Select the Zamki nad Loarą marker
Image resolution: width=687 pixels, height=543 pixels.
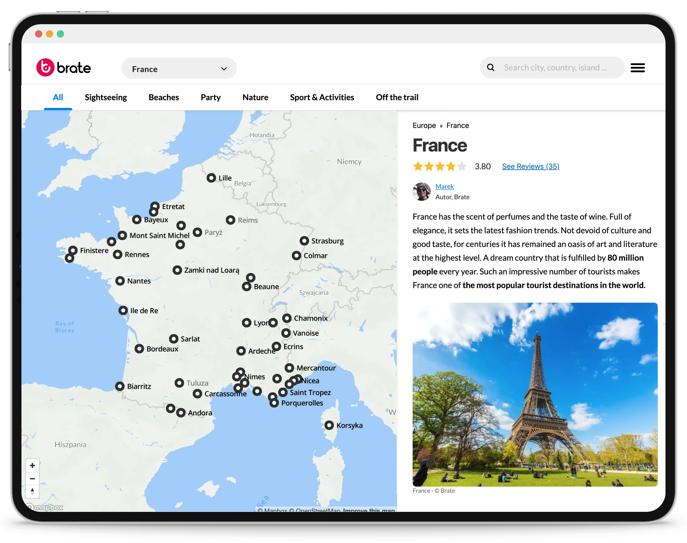click(x=177, y=270)
